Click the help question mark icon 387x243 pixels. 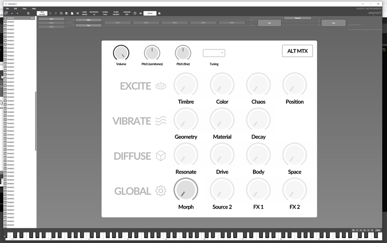(159, 13)
